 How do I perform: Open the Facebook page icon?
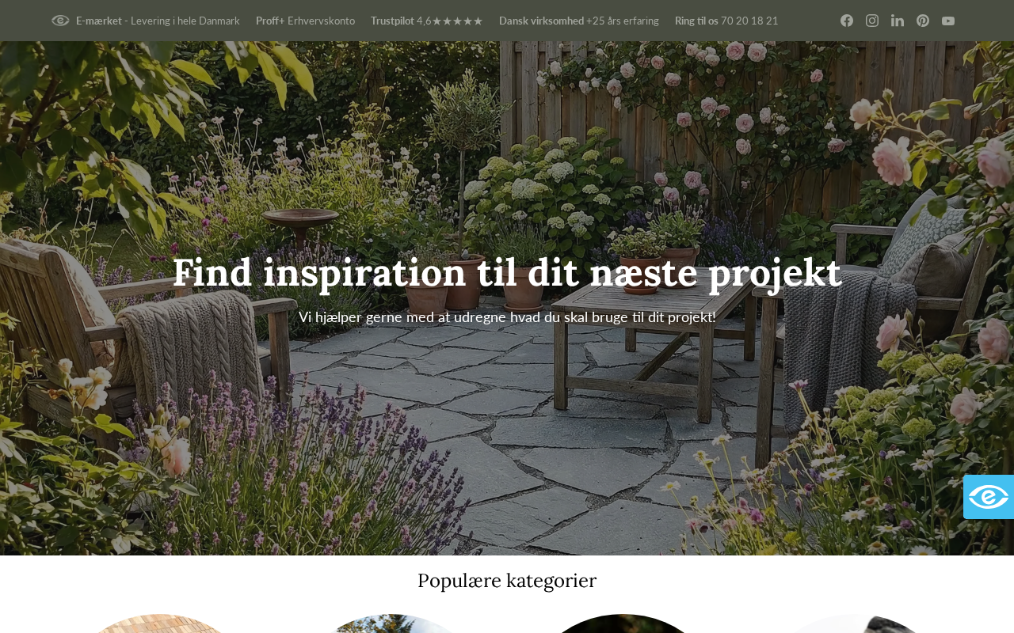point(847,21)
